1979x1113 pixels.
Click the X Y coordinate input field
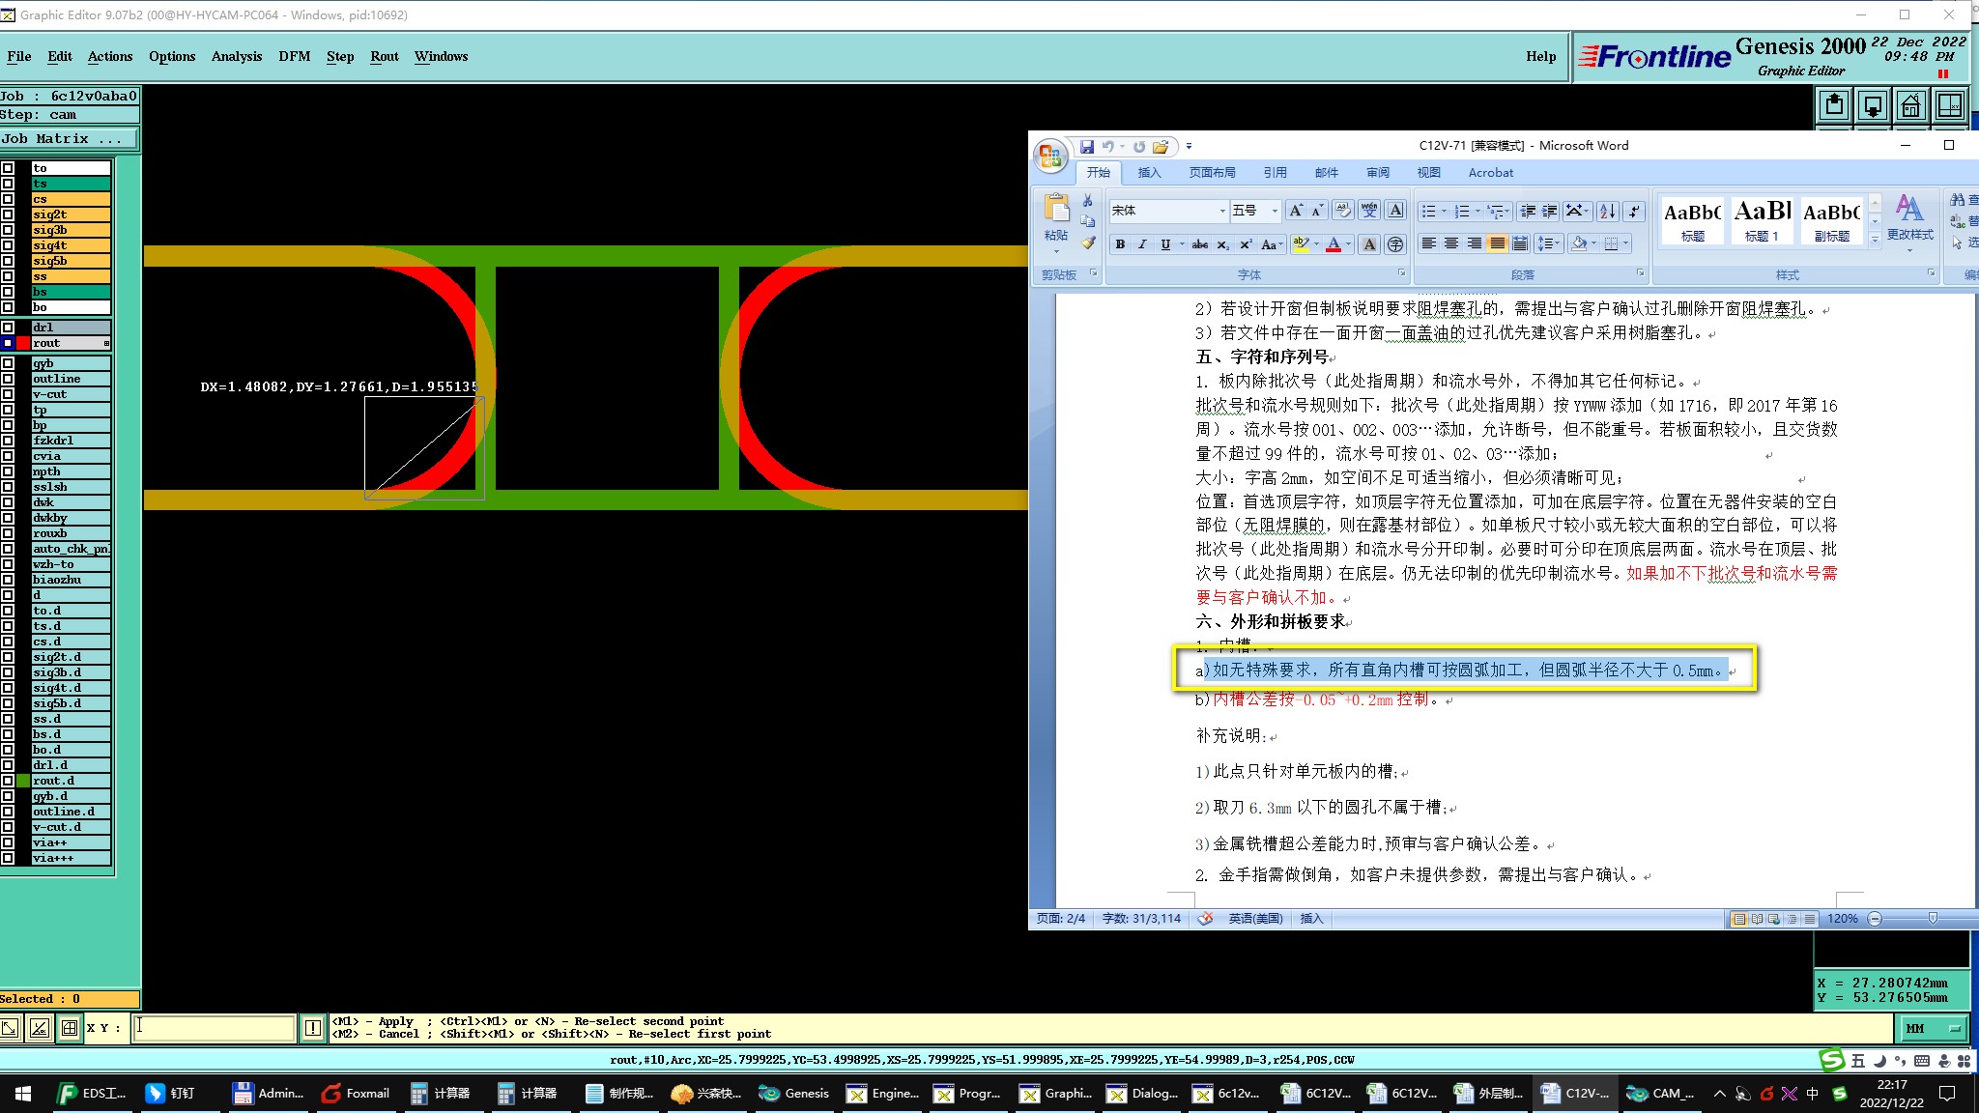click(213, 1028)
